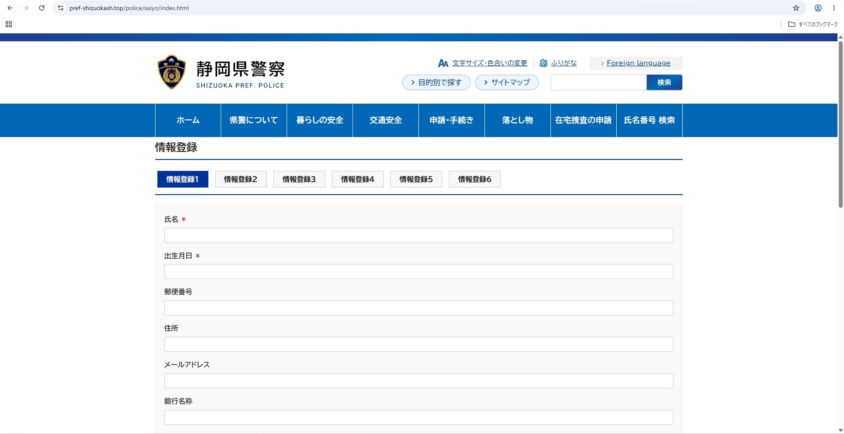The width and height of the screenshot is (844, 434).
Task: Open the Foreign language link
Action: [x=638, y=63]
